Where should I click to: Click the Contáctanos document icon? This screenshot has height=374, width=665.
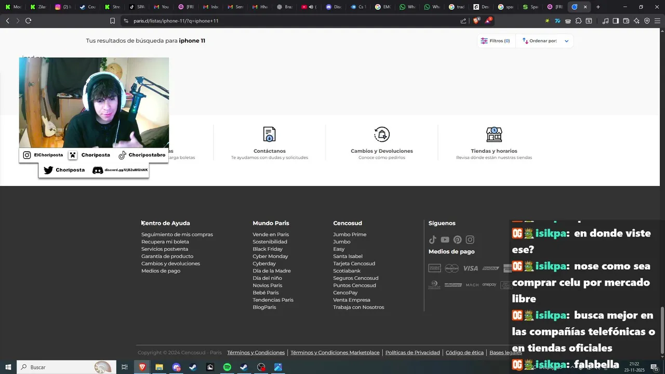(269, 134)
